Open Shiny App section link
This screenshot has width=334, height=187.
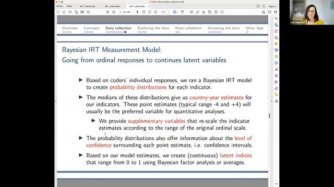click(x=254, y=28)
